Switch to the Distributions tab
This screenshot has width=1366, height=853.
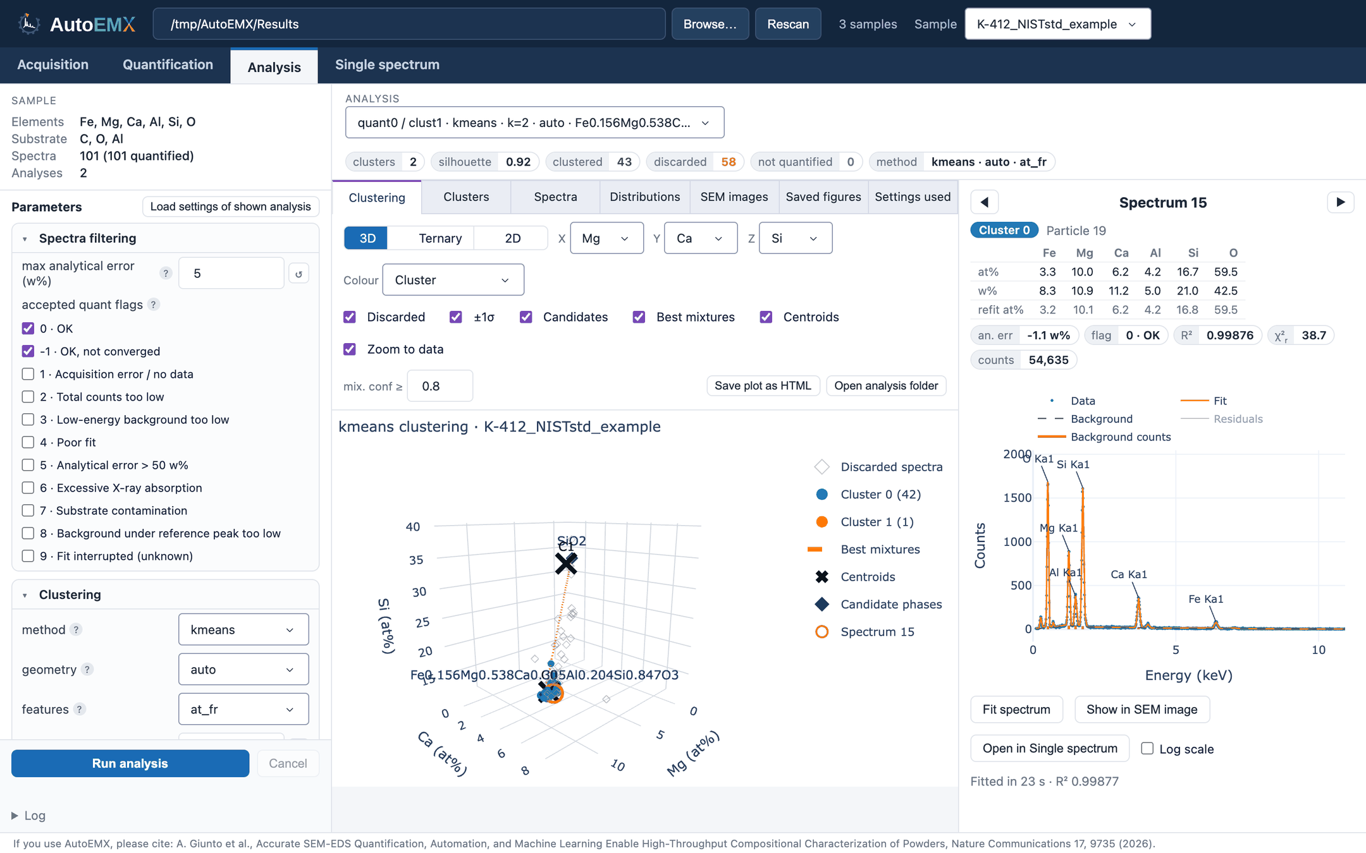click(644, 197)
